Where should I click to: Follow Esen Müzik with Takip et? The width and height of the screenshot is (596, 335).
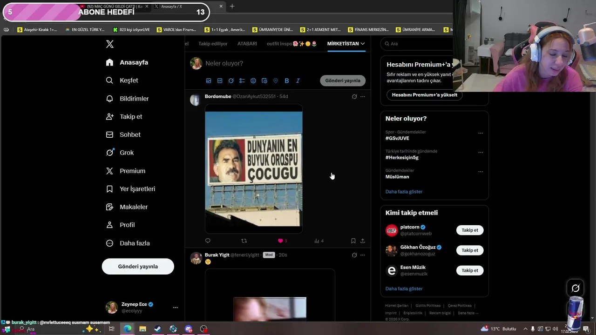pos(470,270)
